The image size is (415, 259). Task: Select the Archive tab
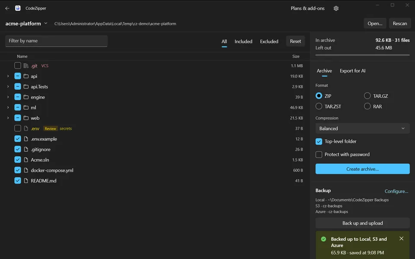(x=324, y=71)
